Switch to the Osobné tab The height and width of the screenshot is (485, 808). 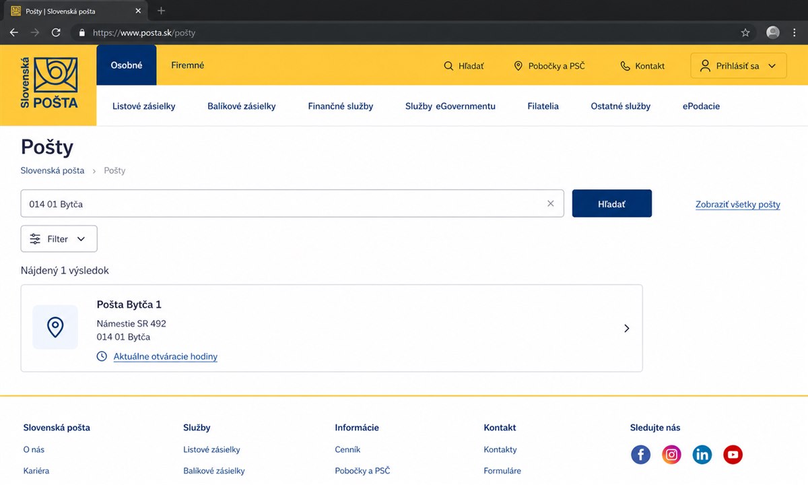pyautogui.click(x=127, y=65)
